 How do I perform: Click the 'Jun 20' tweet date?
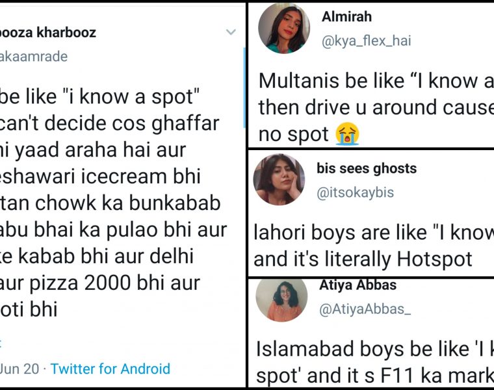19,369
